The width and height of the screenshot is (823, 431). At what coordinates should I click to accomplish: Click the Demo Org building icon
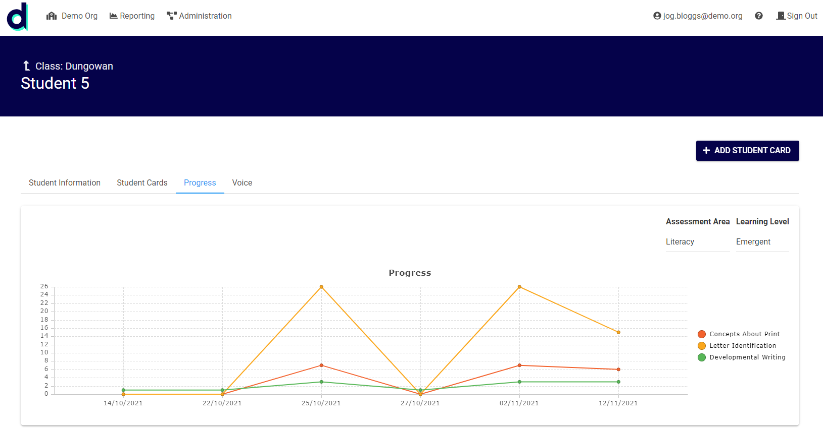pos(52,16)
